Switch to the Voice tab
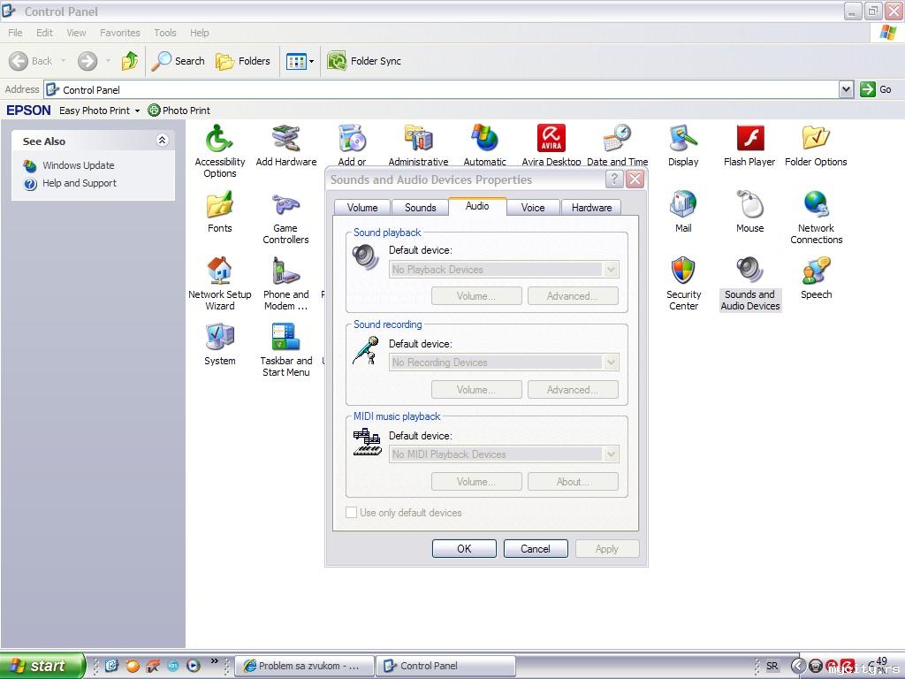This screenshot has width=905, height=679. coord(533,207)
